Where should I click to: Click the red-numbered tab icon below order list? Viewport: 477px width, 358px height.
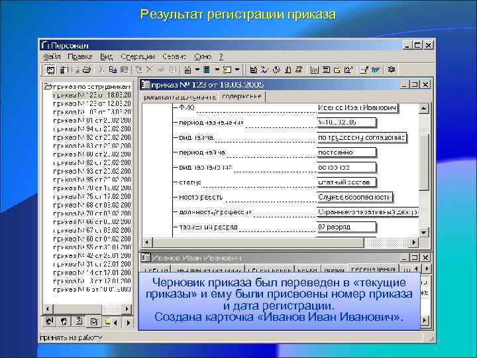pyautogui.click(x=79, y=321)
